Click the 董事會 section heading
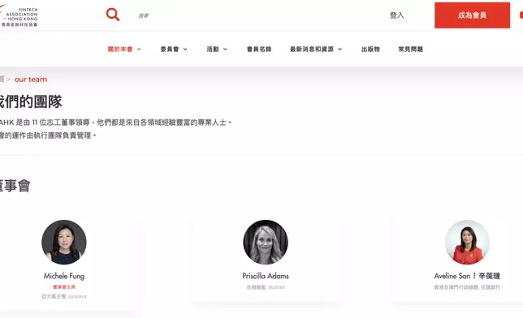Viewport: 523px width, 318px height. [15, 186]
